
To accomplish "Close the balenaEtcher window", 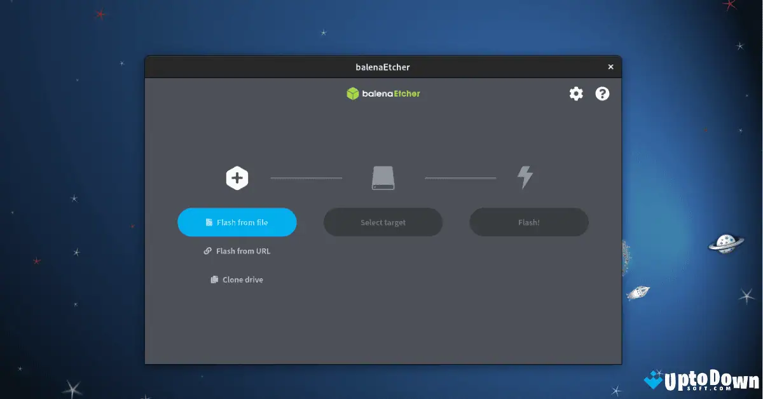I will tap(610, 67).
